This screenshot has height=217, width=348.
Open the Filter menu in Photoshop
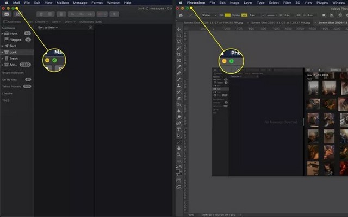(287, 3)
